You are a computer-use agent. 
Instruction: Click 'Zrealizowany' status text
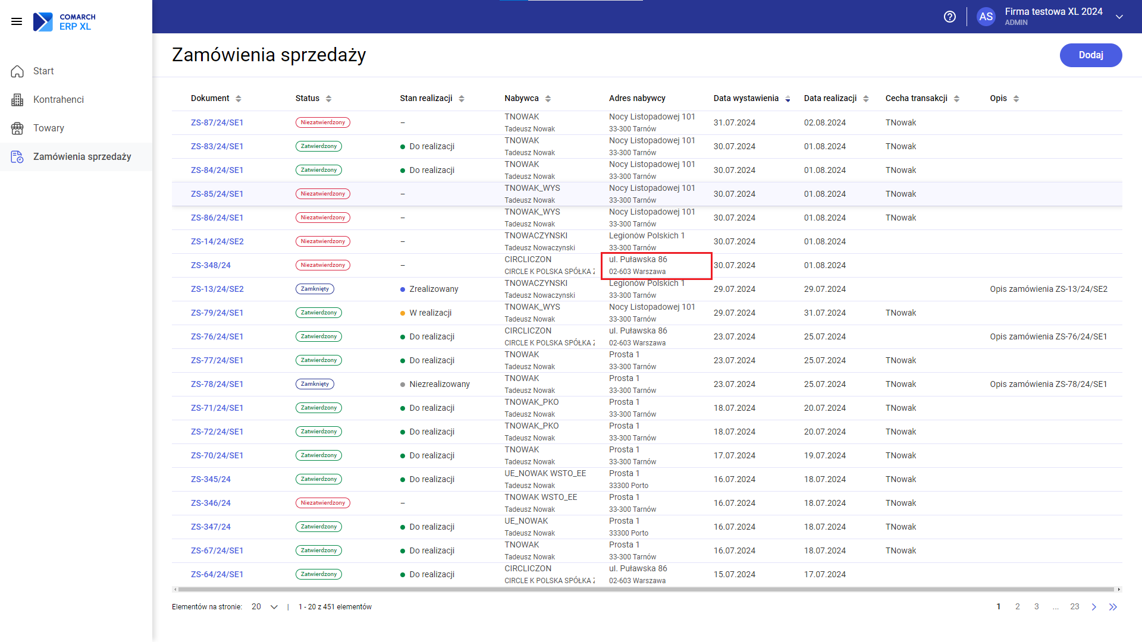[x=434, y=289]
